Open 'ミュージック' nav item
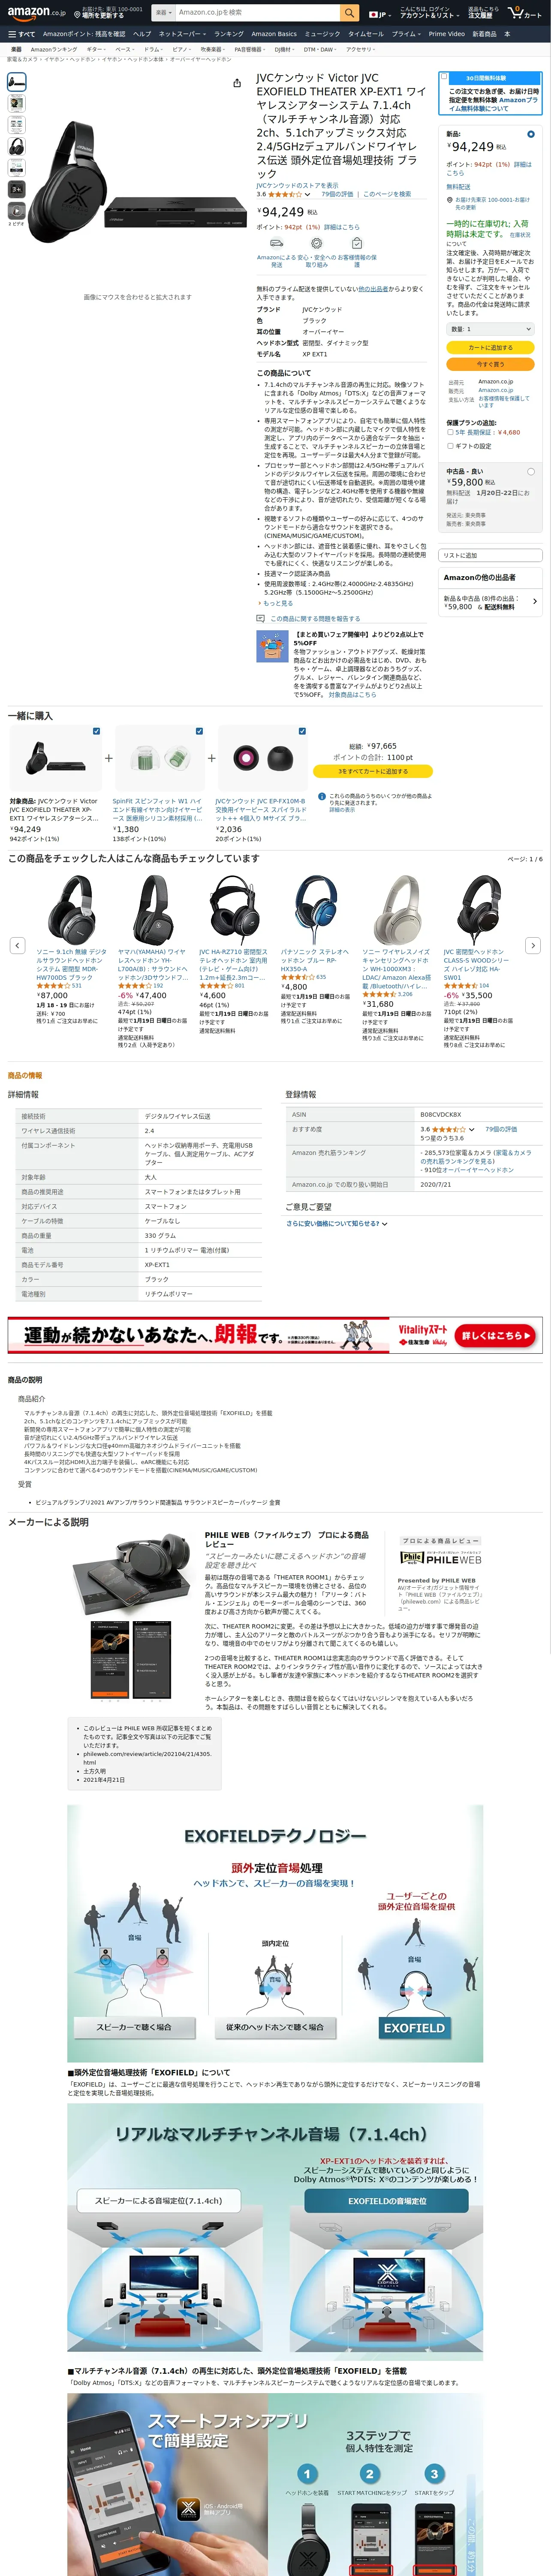 pos(322,34)
